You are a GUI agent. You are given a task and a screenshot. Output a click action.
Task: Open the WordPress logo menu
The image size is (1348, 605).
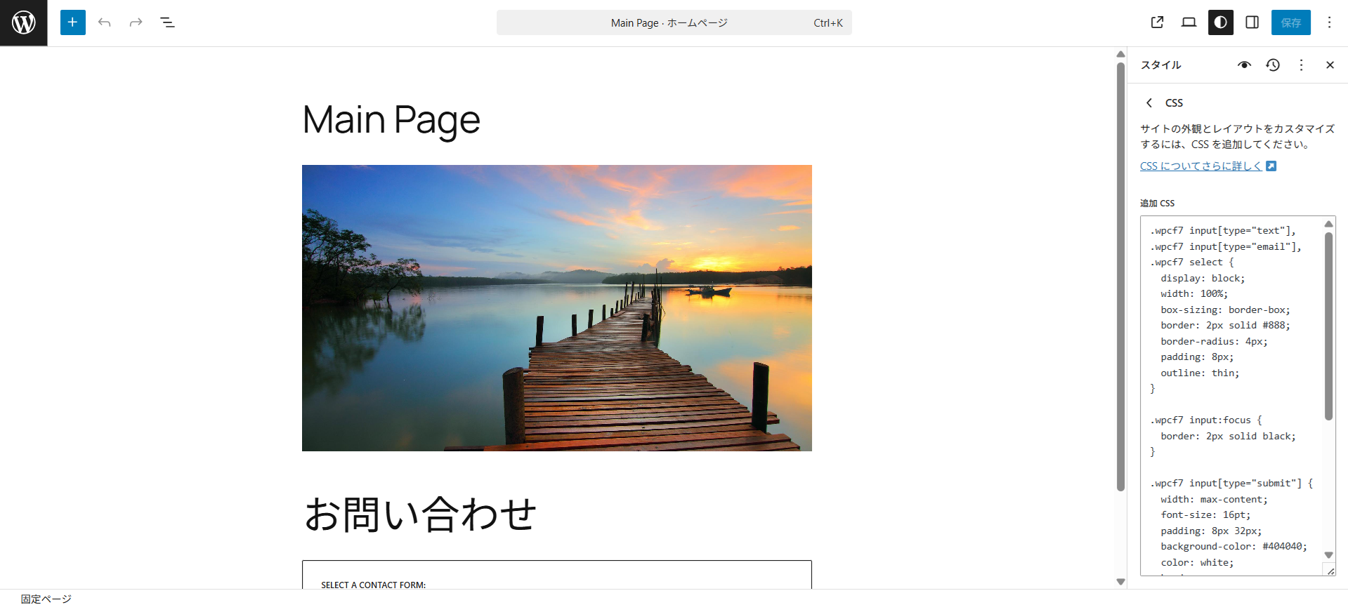tap(23, 22)
